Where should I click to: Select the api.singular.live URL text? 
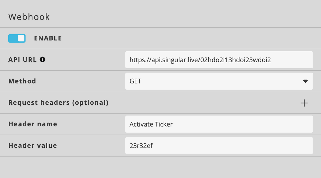coord(200,60)
